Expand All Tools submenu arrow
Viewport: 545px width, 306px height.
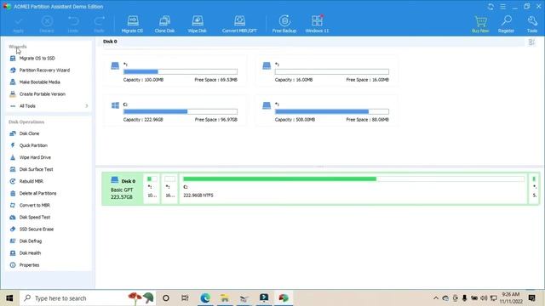click(87, 106)
